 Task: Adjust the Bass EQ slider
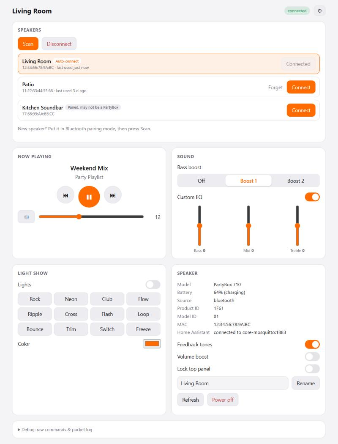coord(199,226)
